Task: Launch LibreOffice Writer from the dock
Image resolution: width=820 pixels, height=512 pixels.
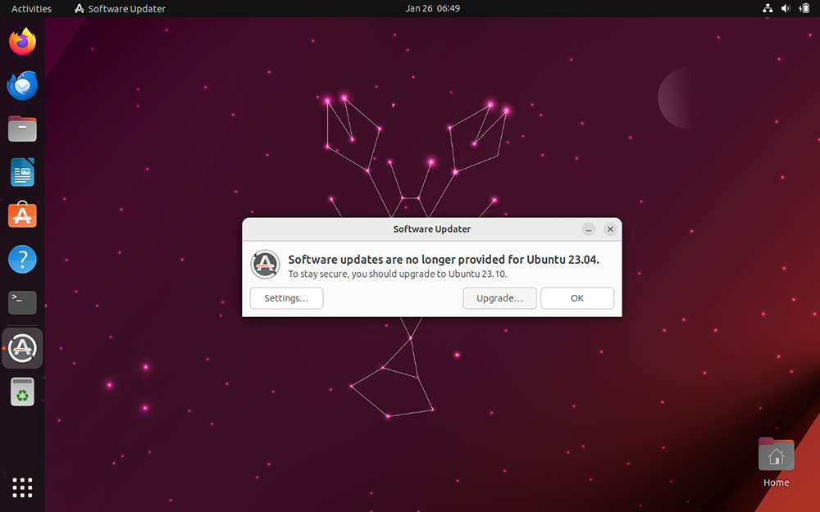Action: (22, 172)
